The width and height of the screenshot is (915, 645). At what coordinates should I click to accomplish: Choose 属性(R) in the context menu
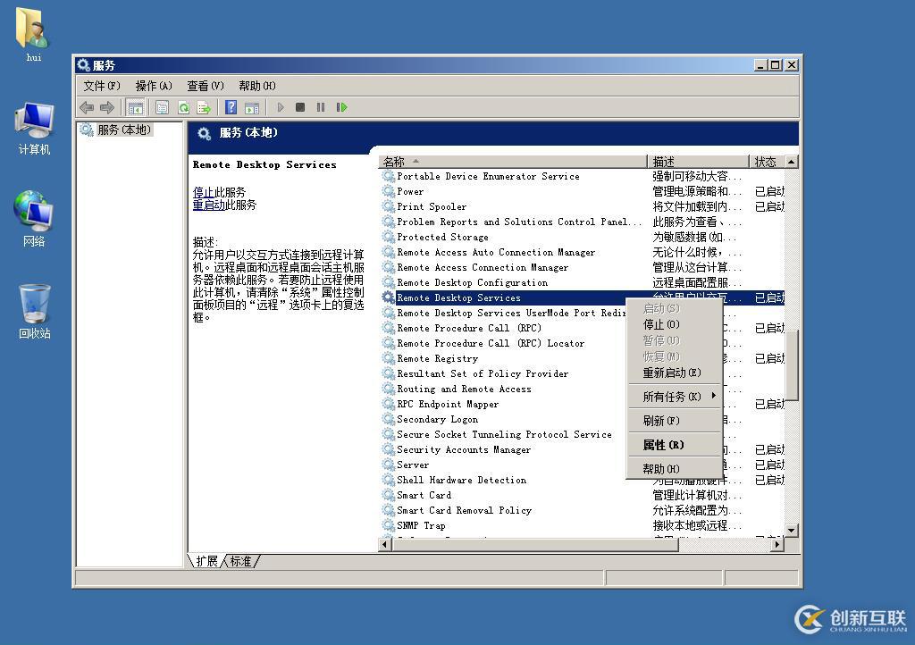coord(663,445)
